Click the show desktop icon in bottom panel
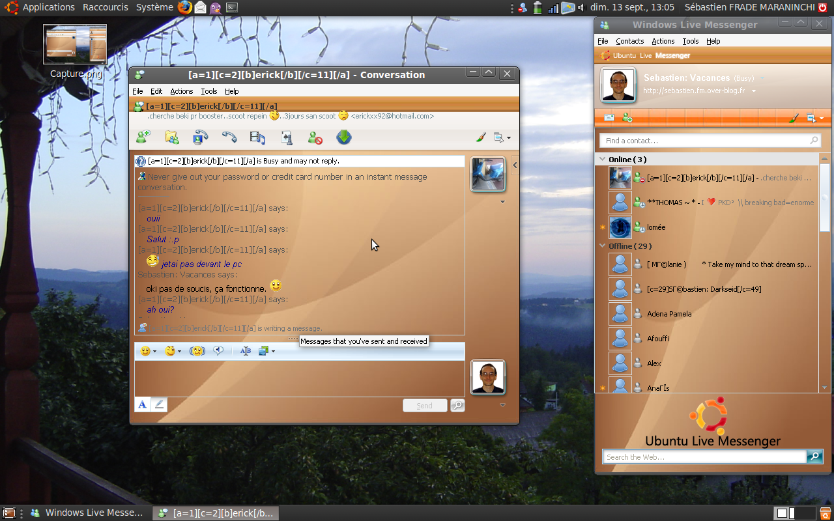This screenshot has height=521, width=834. coord(9,513)
